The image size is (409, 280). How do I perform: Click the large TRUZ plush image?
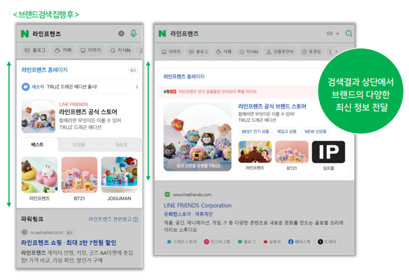197,137
